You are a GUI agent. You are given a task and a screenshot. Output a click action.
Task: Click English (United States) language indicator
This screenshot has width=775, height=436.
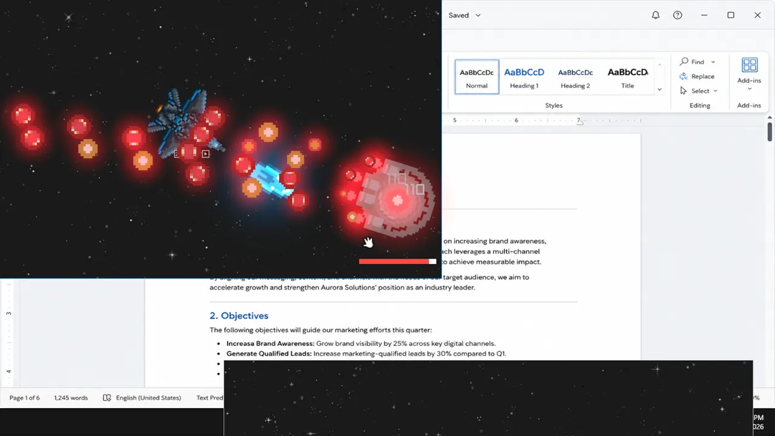(x=148, y=398)
